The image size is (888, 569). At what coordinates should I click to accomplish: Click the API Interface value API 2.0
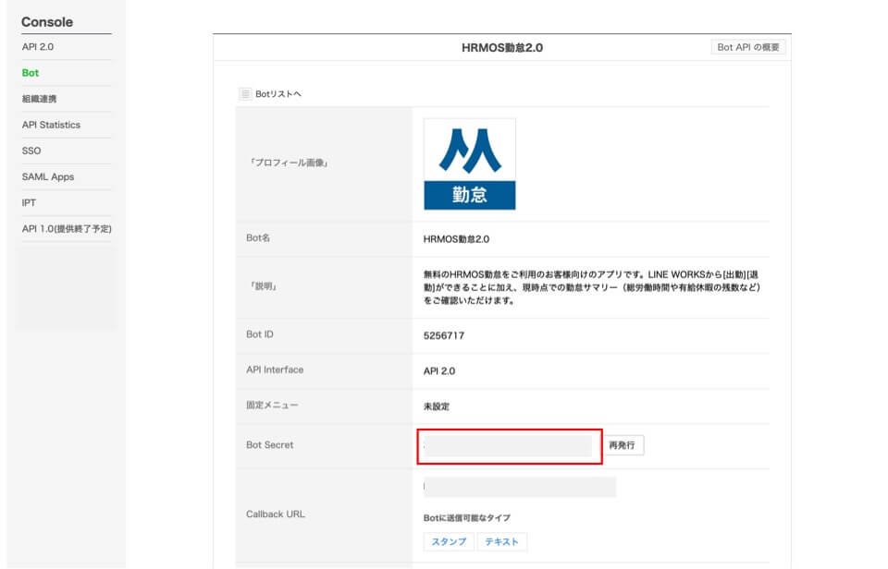438,371
